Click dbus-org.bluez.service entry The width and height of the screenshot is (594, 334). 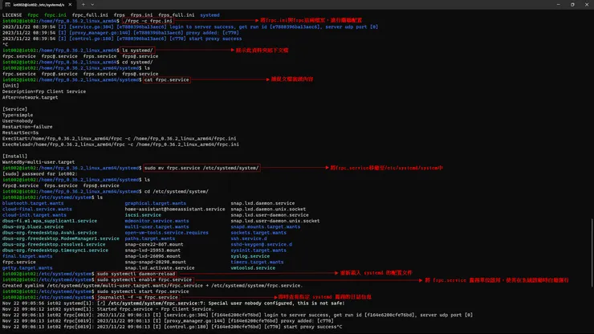[x=33, y=226]
